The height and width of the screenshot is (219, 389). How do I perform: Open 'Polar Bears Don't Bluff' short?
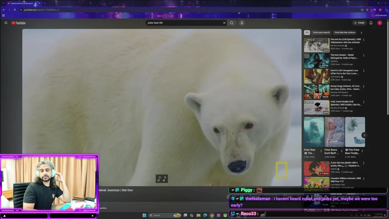[x=334, y=132]
